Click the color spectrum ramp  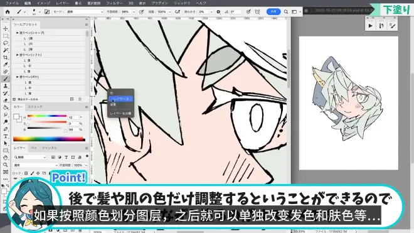pos(49,139)
